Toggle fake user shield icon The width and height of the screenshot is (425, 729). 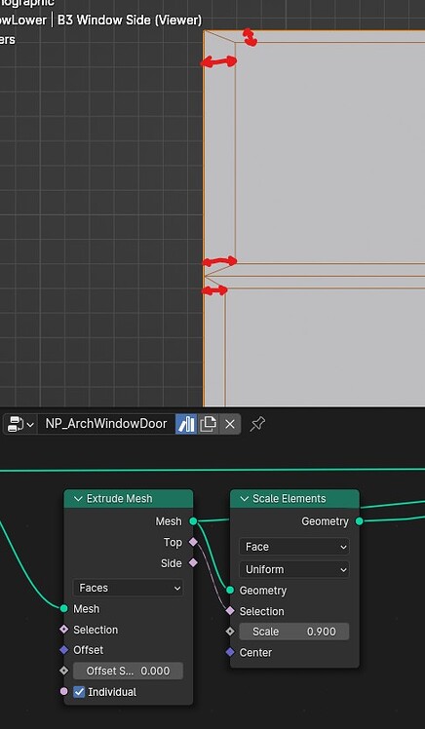click(186, 424)
